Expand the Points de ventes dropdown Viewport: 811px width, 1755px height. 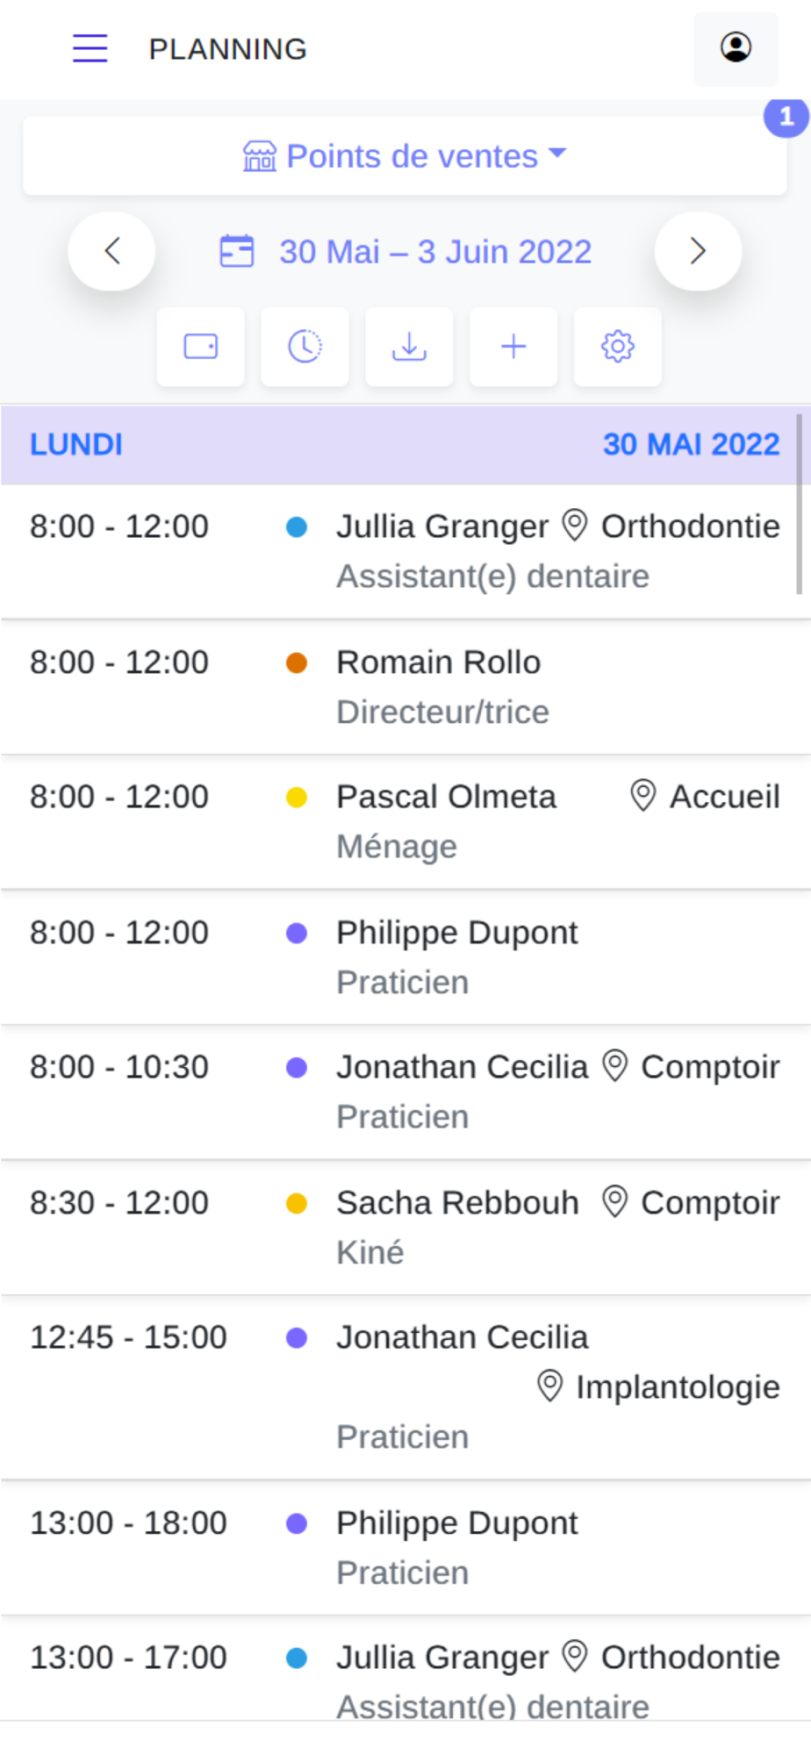point(405,156)
